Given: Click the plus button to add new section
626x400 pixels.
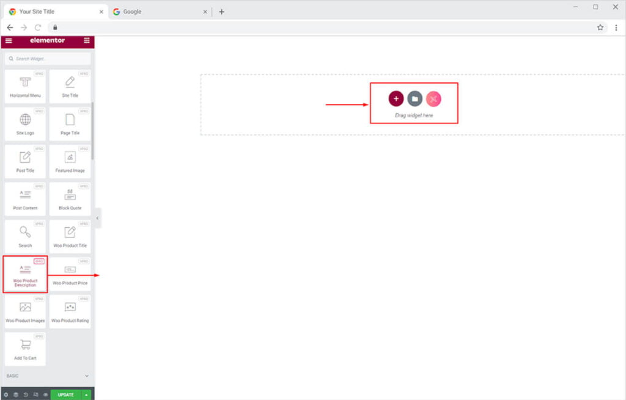Looking at the screenshot, I should [396, 99].
